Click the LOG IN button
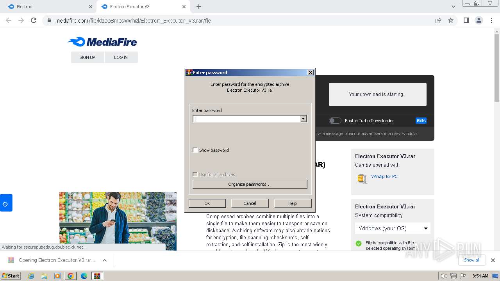 click(x=121, y=57)
